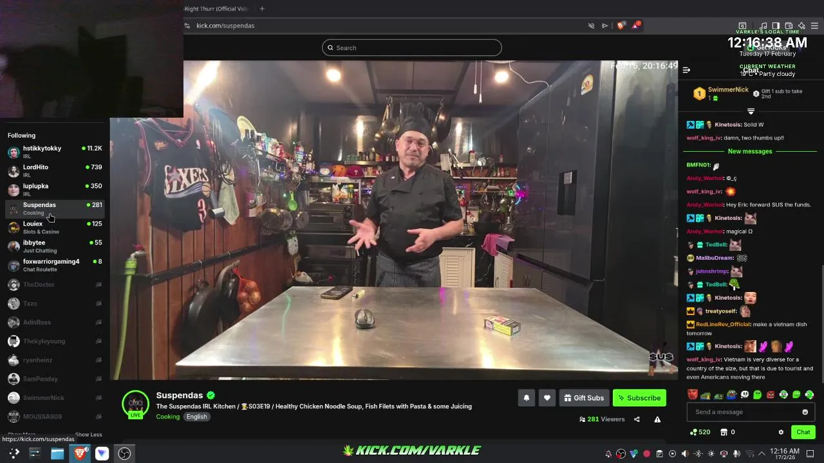This screenshot has width=824, height=463.
Task: Share the stream via share icon
Action: click(x=637, y=419)
